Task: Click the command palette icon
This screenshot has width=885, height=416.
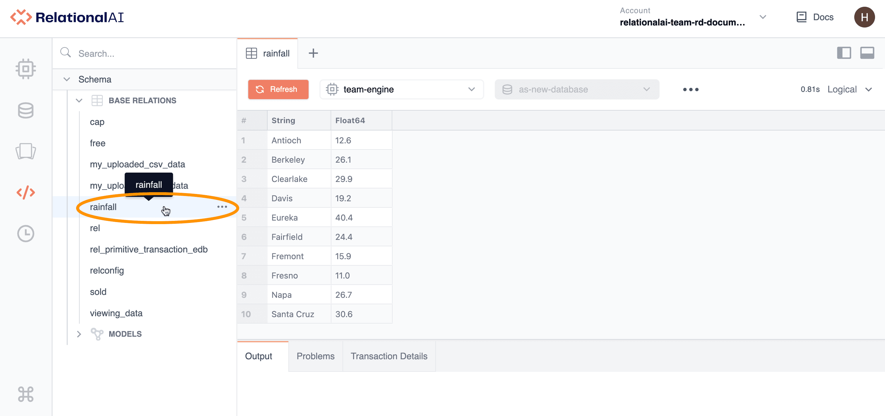Action: [x=25, y=394]
